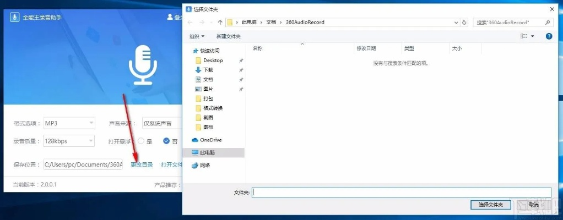
Task: Click the user login icon
Action: tap(170, 17)
